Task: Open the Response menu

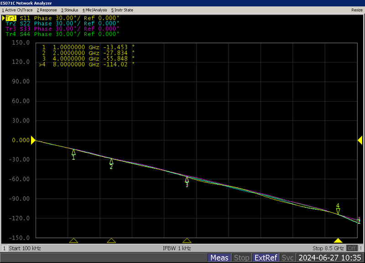Action: (x=47, y=10)
